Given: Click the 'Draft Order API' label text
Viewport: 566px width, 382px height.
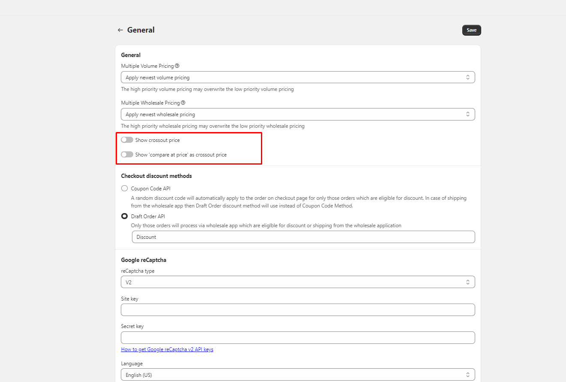Looking at the screenshot, I should point(148,217).
